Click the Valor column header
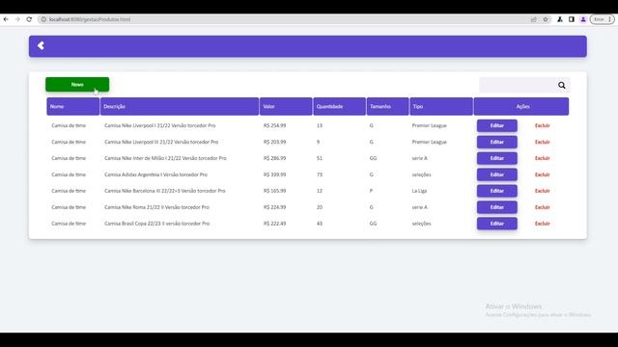Screen dimensions: 618x347 pos(286,107)
